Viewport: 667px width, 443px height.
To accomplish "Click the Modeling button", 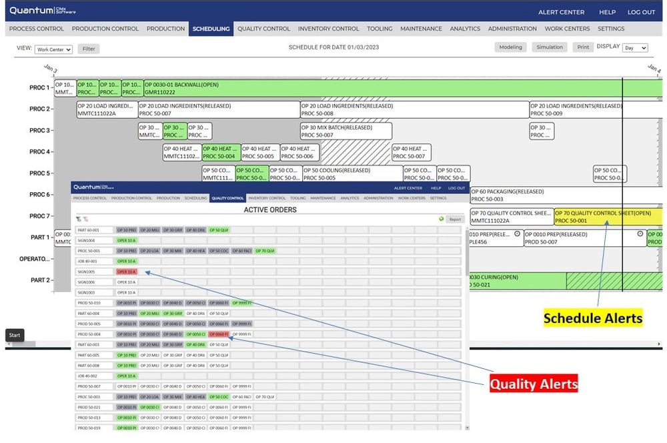I will tap(510, 47).
